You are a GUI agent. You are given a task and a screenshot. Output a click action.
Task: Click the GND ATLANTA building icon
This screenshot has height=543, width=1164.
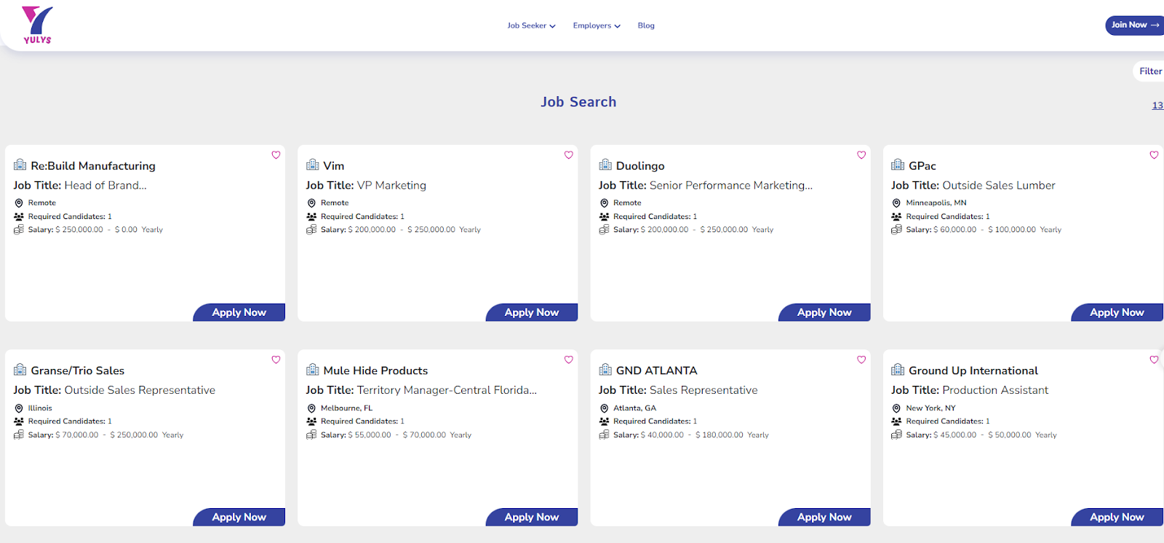coord(605,370)
